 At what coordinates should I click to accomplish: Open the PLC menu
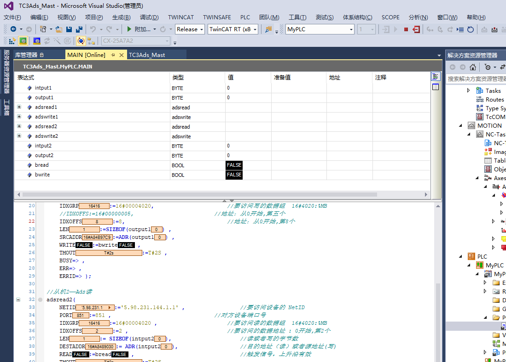(x=245, y=17)
